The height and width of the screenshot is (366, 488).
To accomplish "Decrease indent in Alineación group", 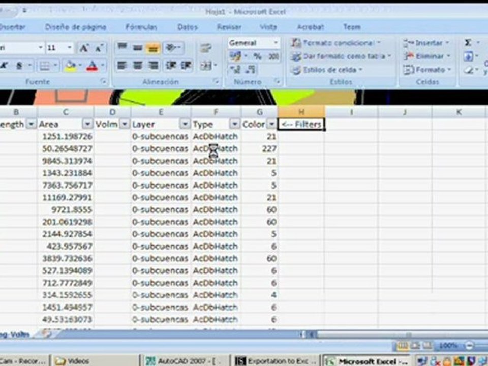I will tap(171, 66).
